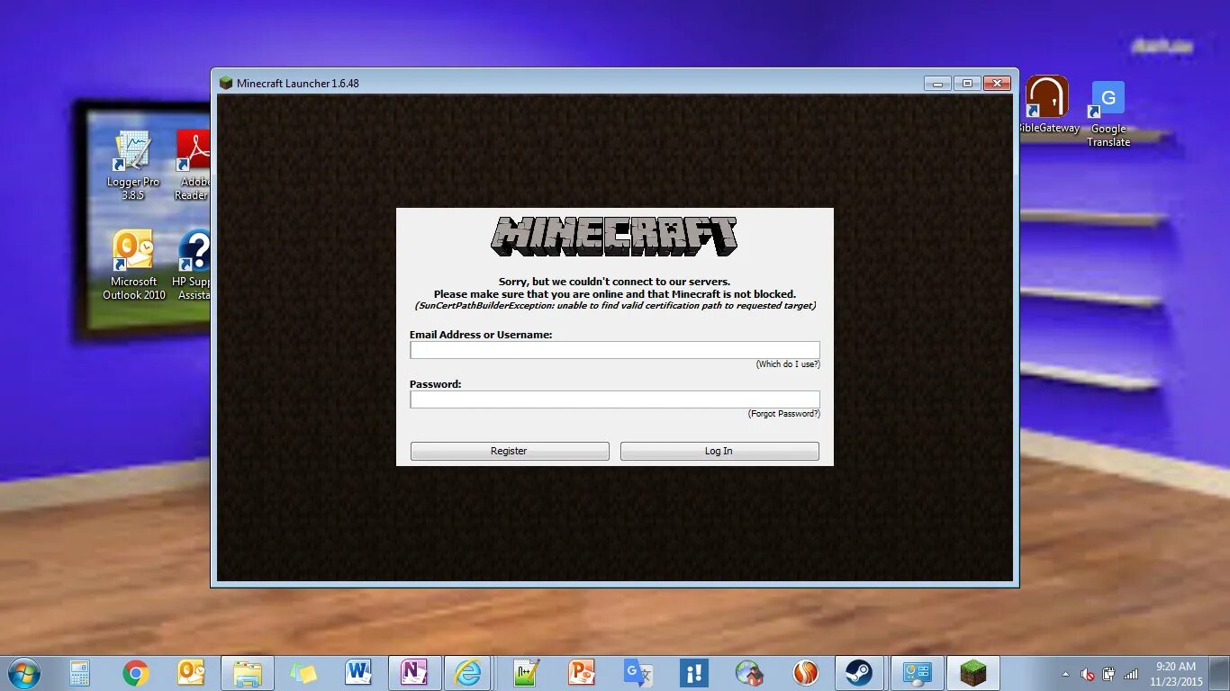1230x691 pixels.
Task: Click the Password input field
Action: pyautogui.click(x=615, y=399)
